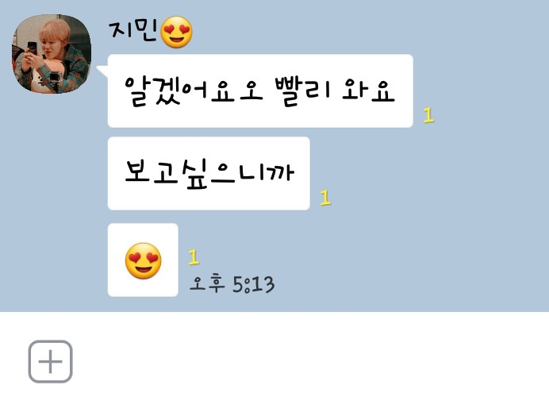Image resolution: width=549 pixels, height=412 pixels.
Task: Select the message bubble 보고싶으니까
Action: tap(209, 173)
